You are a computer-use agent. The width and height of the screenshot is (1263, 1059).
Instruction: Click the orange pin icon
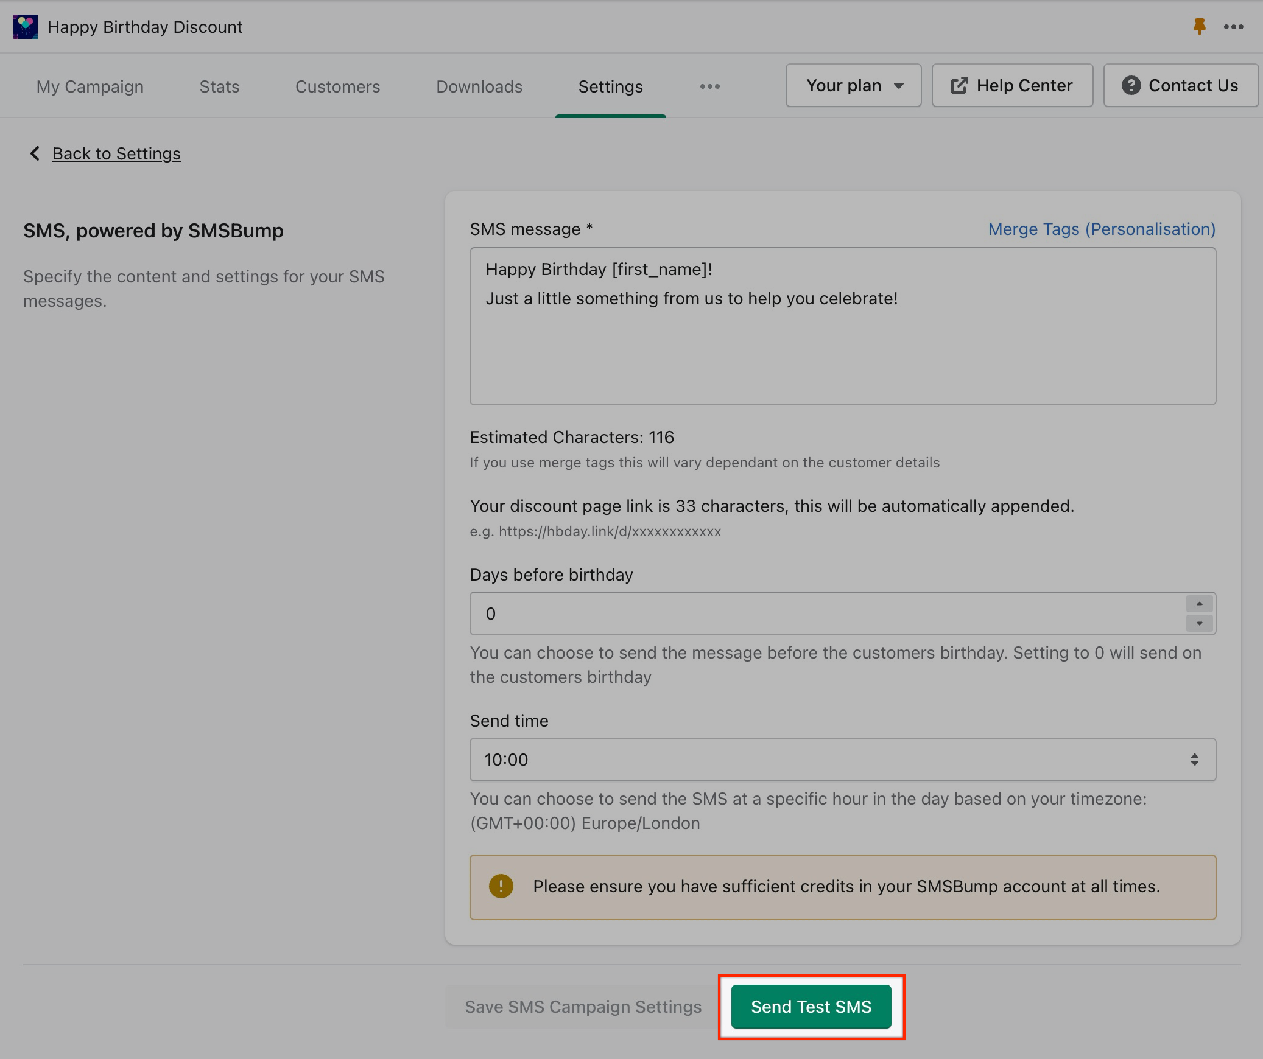pyautogui.click(x=1199, y=27)
